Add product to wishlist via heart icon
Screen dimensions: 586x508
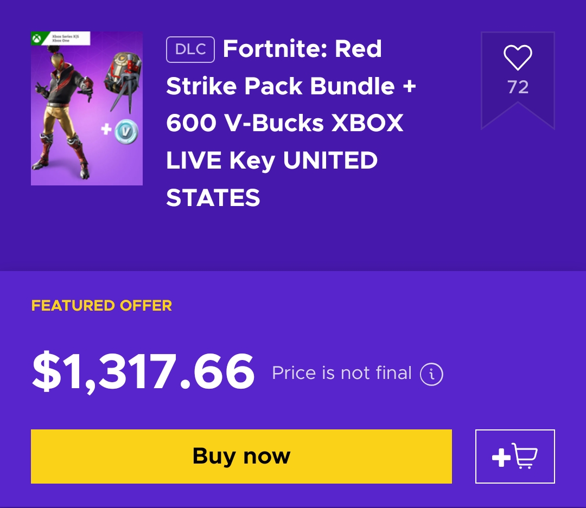pos(518,57)
